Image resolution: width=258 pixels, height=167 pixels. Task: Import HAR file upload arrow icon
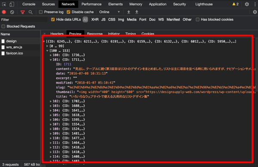click(x=129, y=12)
